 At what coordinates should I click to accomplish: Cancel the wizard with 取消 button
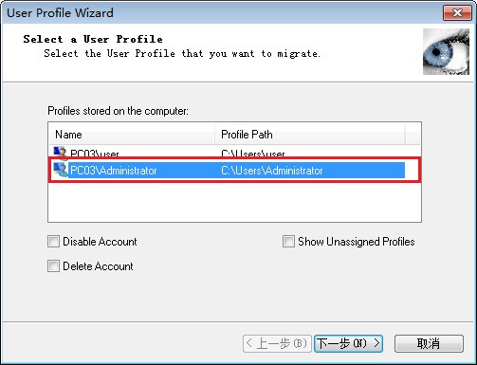point(429,343)
